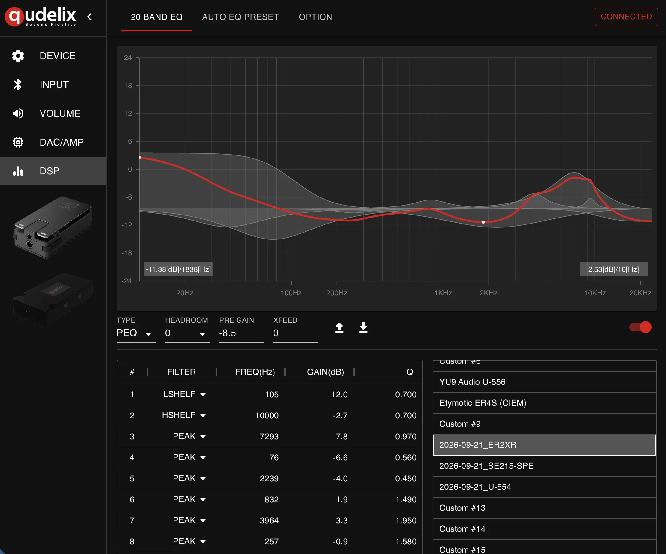Click band 3 Q value 0.970
666x554 pixels.
406,436
